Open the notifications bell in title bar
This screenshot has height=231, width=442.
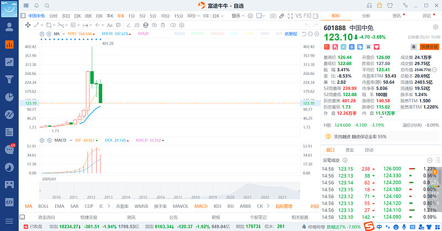coord(36,6)
